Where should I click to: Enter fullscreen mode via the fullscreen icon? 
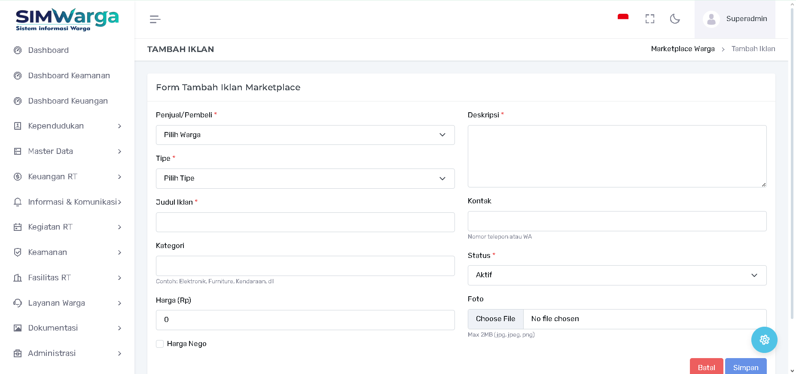click(650, 19)
